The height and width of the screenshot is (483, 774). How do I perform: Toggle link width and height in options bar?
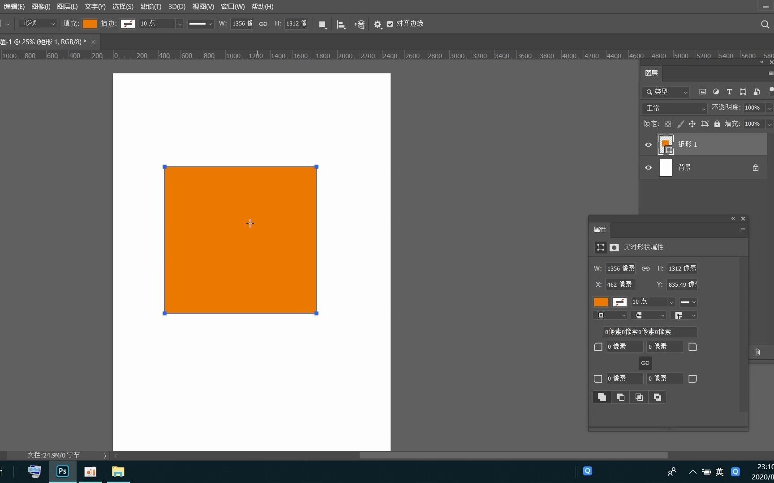click(263, 24)
